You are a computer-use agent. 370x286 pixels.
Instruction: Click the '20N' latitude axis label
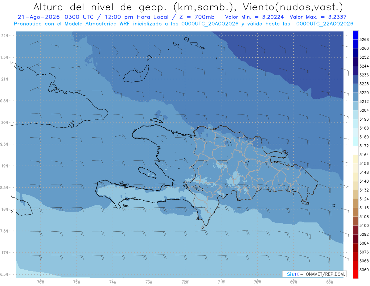[x=5, y=122]
